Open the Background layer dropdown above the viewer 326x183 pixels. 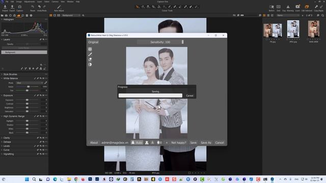point(71,15)
